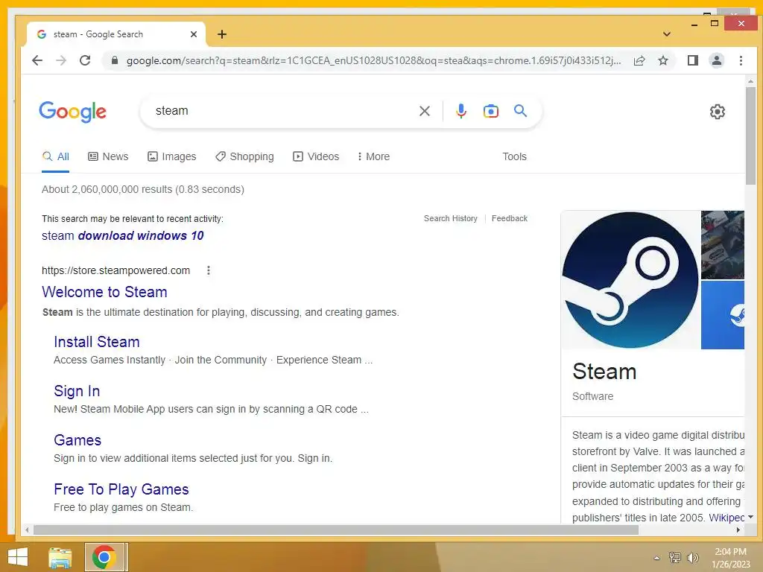The image size is (763, 572).
Task: Expand the tab search chevron
Action: (x=667, y=34)
